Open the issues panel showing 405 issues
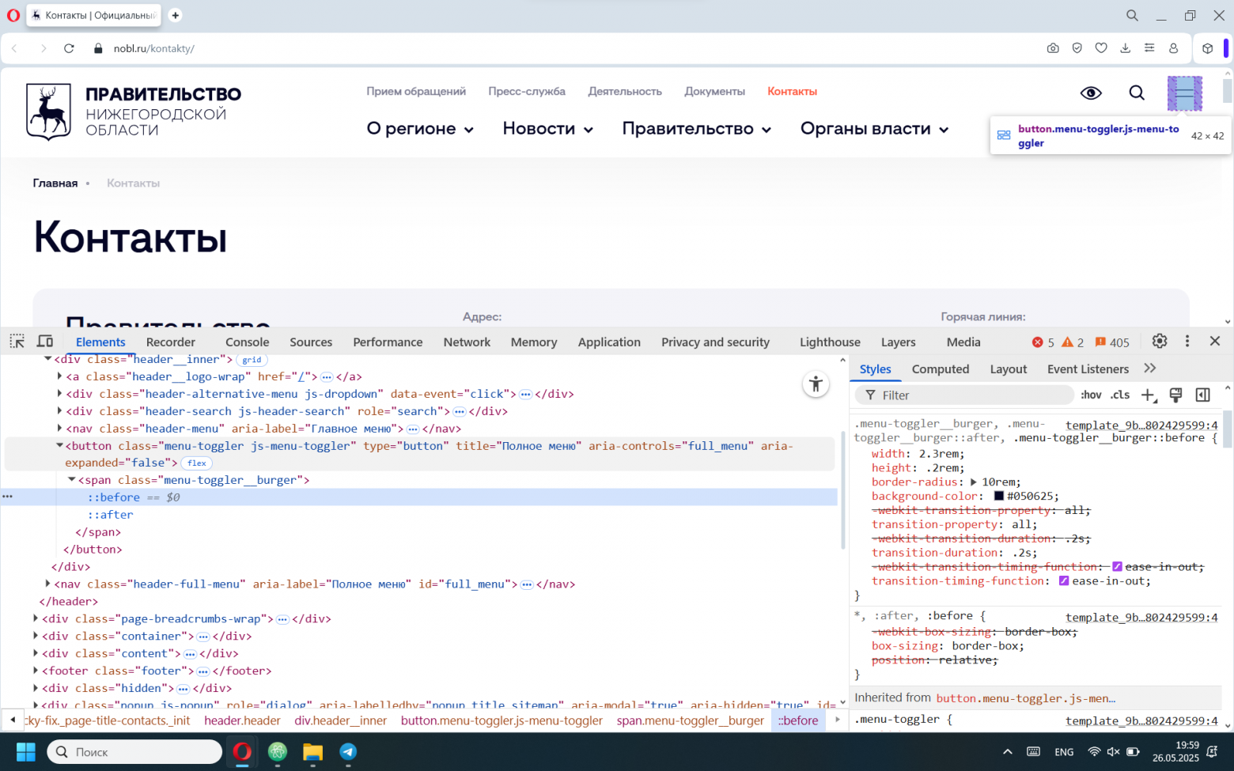This screenshot has height=771, width=1234. 1112,342
